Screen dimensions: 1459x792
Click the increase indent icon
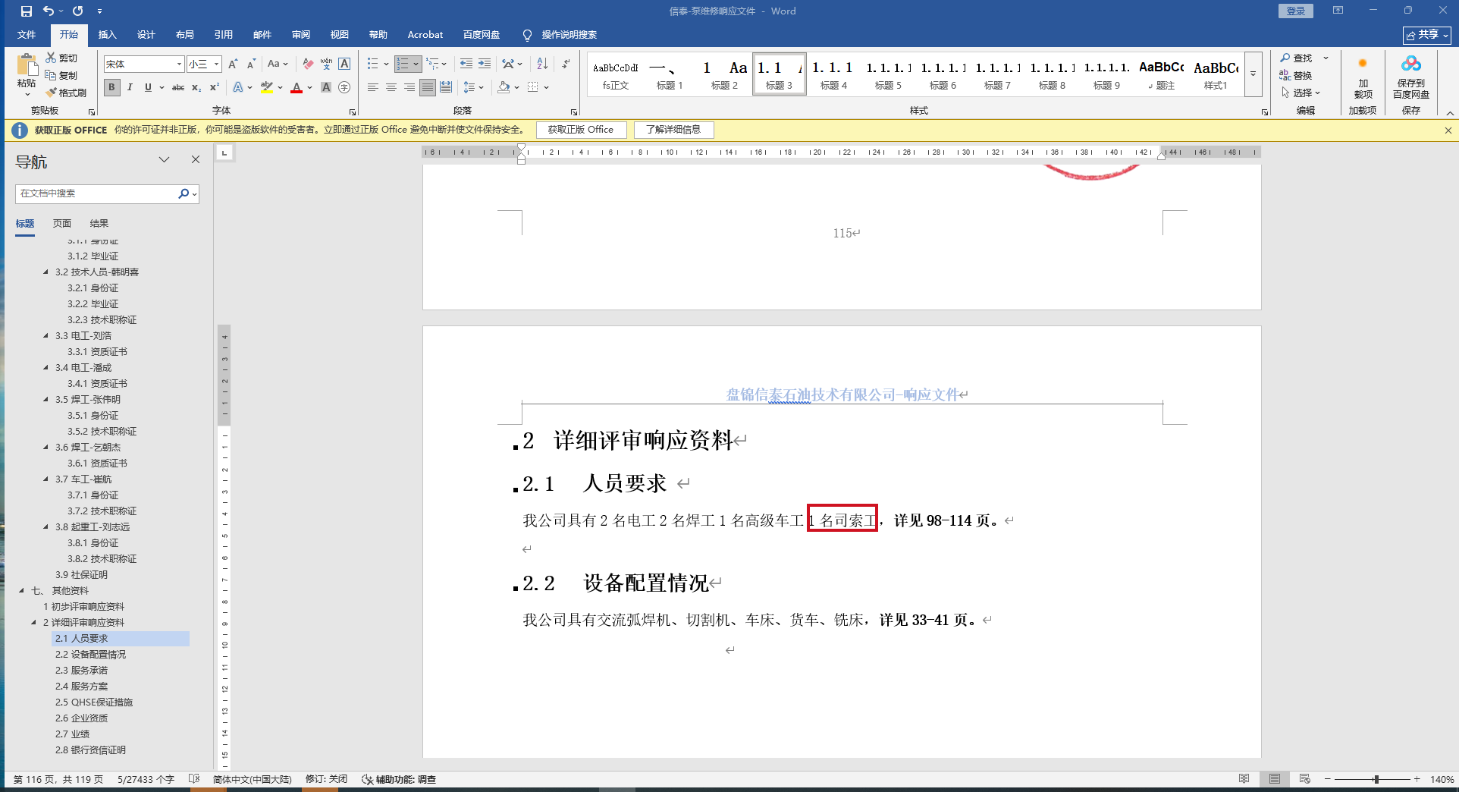(x=485, y=64)
